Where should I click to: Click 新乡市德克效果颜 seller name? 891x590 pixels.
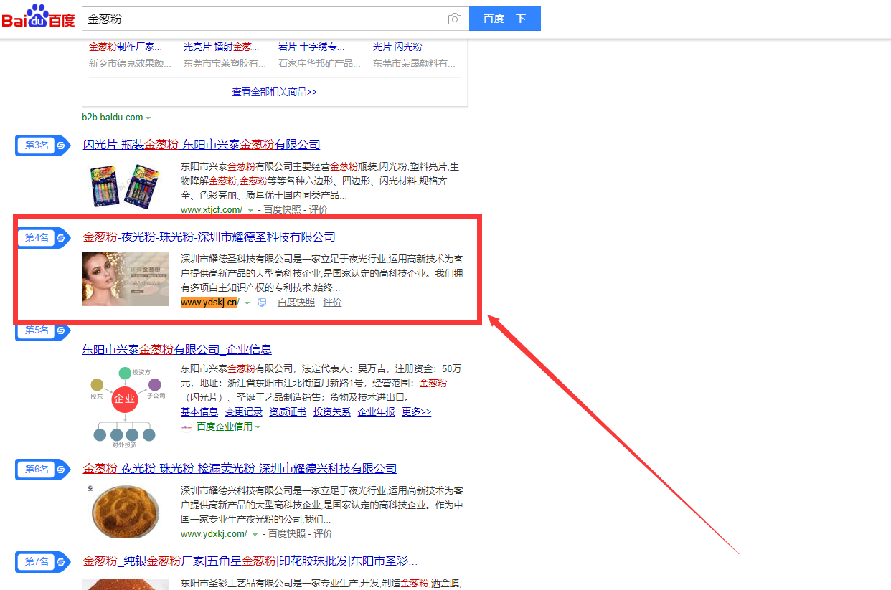pyautogui.click(x=130, y=63)
